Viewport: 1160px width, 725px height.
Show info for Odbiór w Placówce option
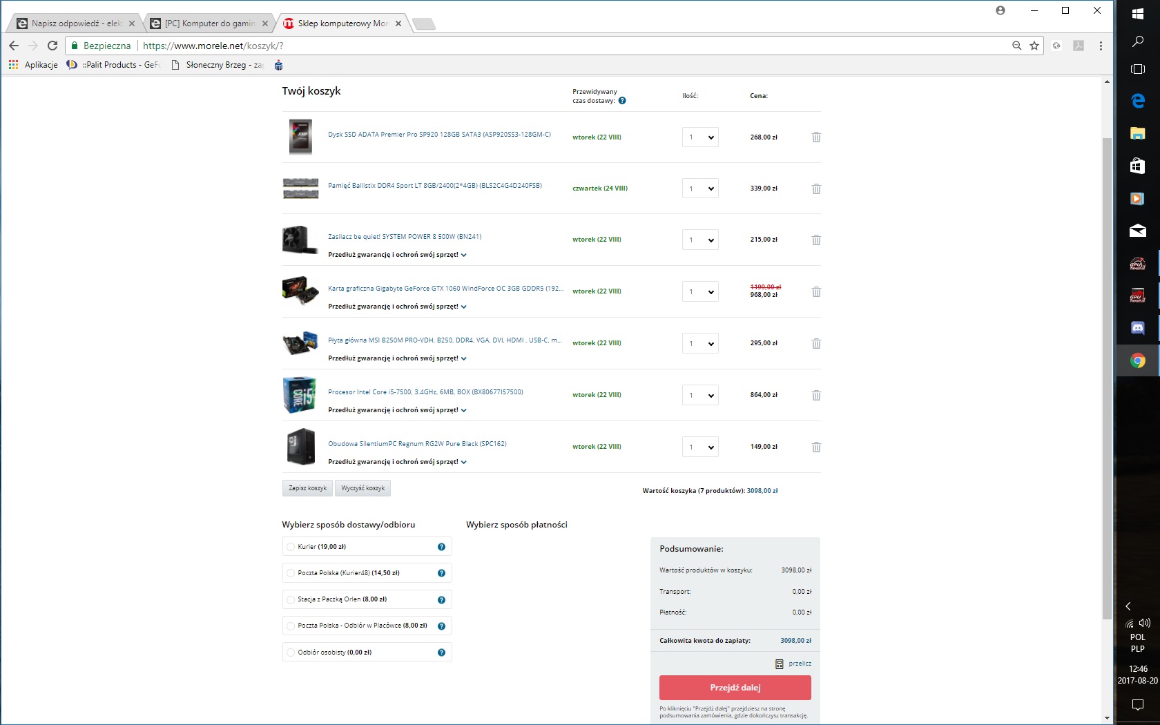[x=441, y=626]
